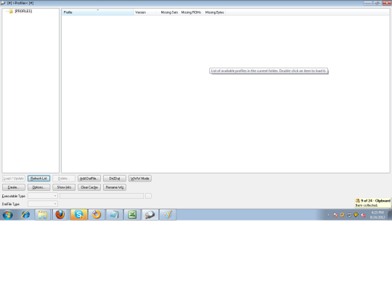Sort by the Missing Sets column header

[x=169, y=12]
